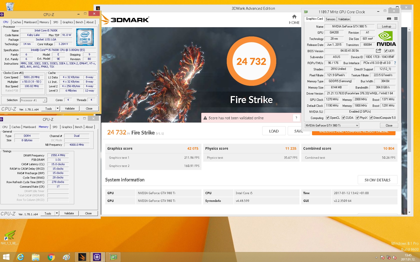Click the 3DMark title bar icon
This screenshot has height=262, width=420.
(x=98, y=8)
